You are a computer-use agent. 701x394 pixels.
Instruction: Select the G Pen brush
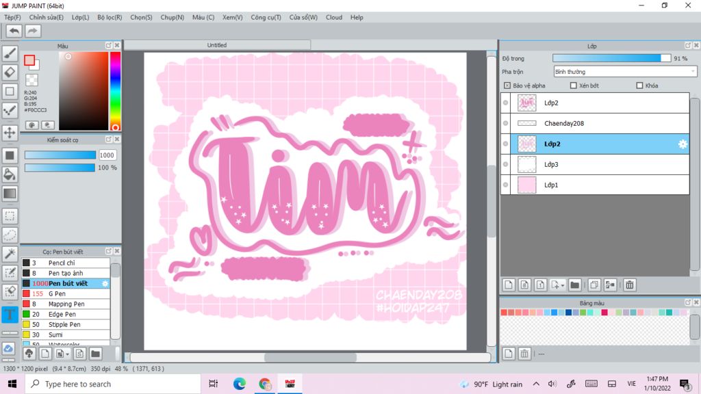tap(66, 293)
